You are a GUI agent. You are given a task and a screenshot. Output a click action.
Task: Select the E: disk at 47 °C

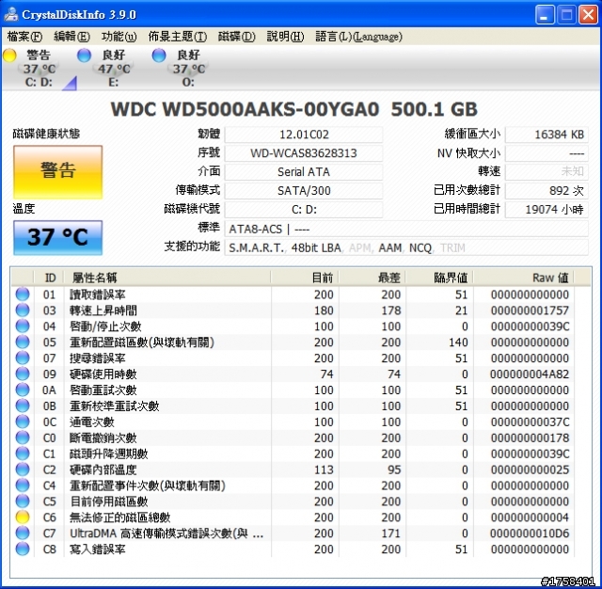click(113, 69)
